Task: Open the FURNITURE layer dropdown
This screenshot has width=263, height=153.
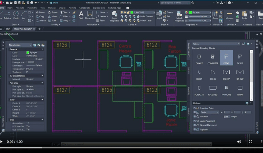Action: (x=143, y=12)
